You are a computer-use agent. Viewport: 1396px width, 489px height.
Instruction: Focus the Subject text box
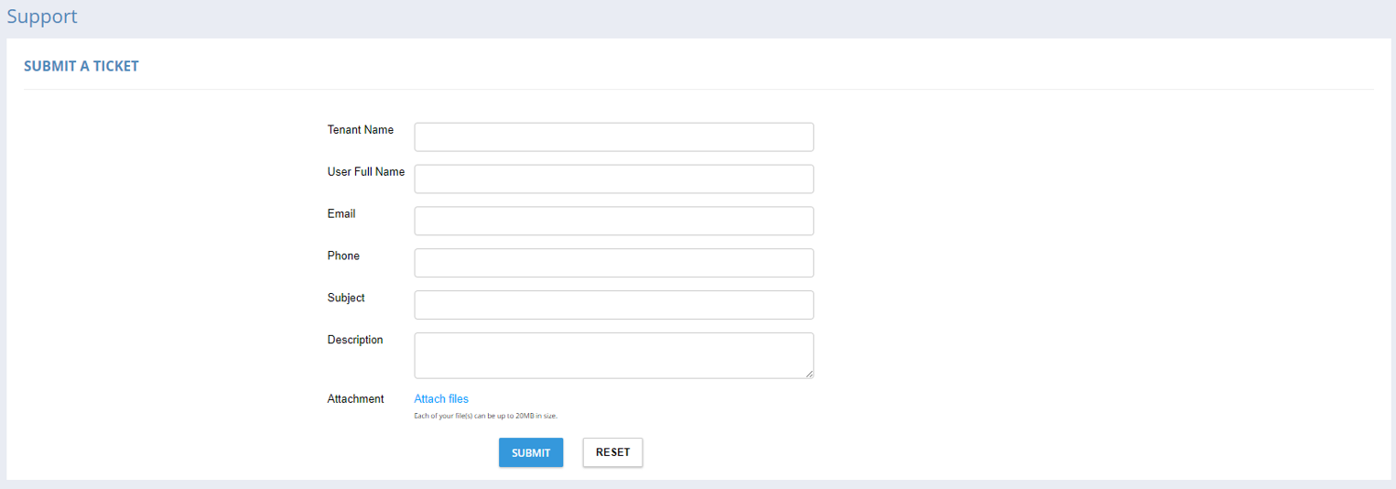(613, 305)
